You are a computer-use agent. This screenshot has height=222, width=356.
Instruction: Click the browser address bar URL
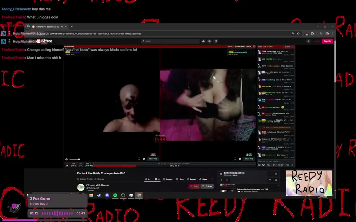click(95, 34)
